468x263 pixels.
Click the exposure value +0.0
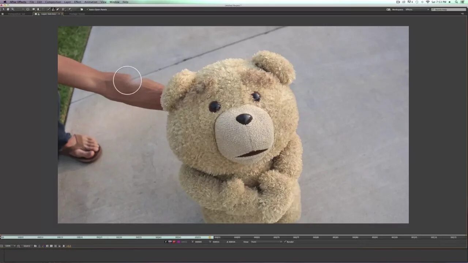pos(69,246)
